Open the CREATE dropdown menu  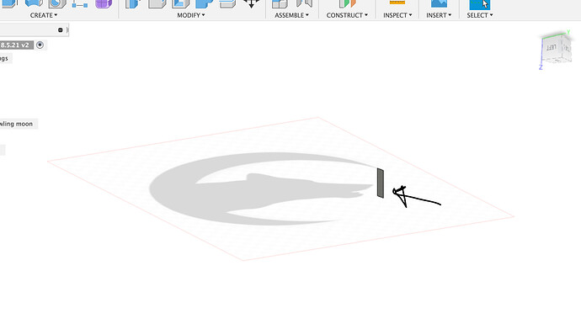pos(43,15)
